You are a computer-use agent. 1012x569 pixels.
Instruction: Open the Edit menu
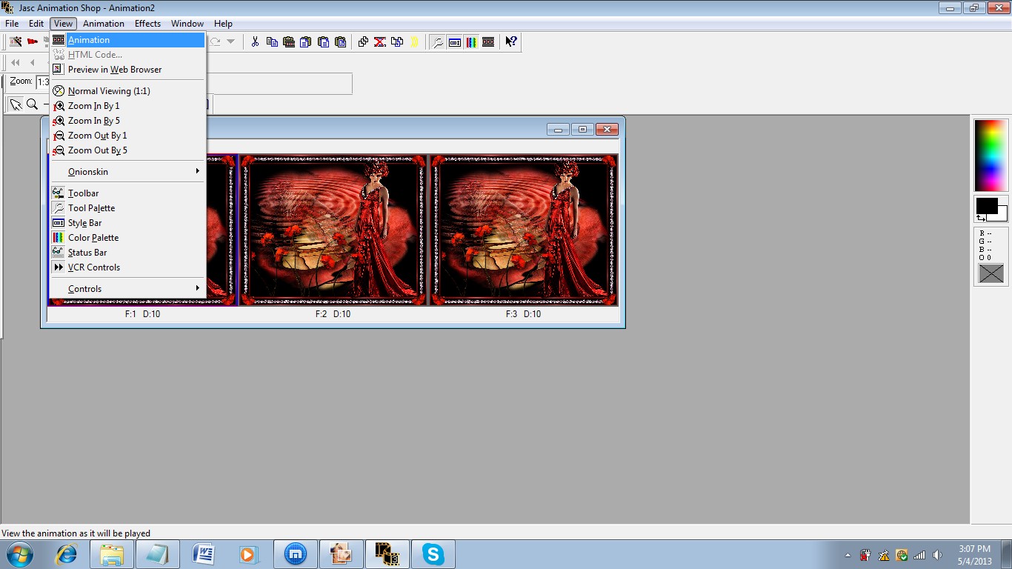(36, 24)
